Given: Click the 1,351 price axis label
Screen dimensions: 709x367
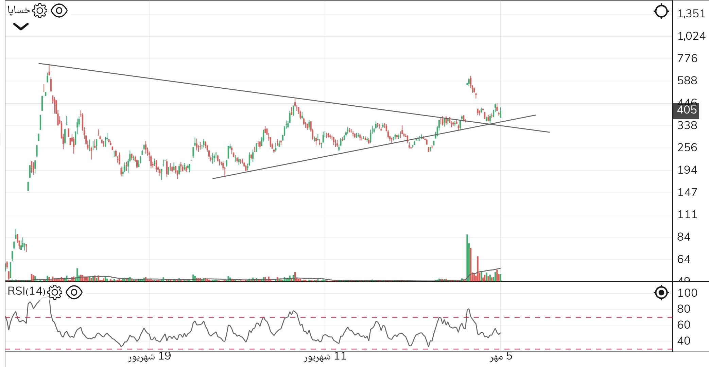Looking at the screenshot, I should pos(691,14).
